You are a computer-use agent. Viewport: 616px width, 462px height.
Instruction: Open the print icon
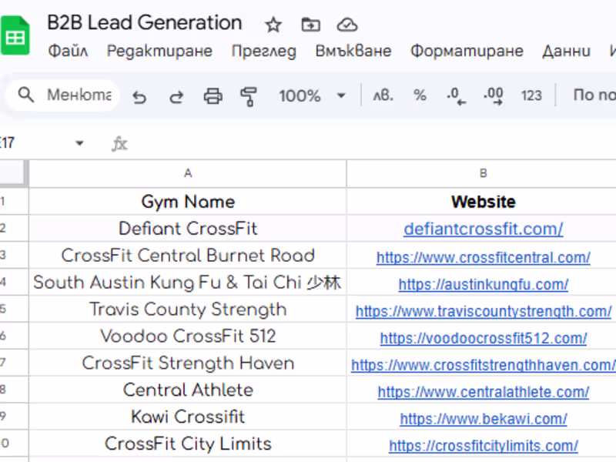(213, 95)
